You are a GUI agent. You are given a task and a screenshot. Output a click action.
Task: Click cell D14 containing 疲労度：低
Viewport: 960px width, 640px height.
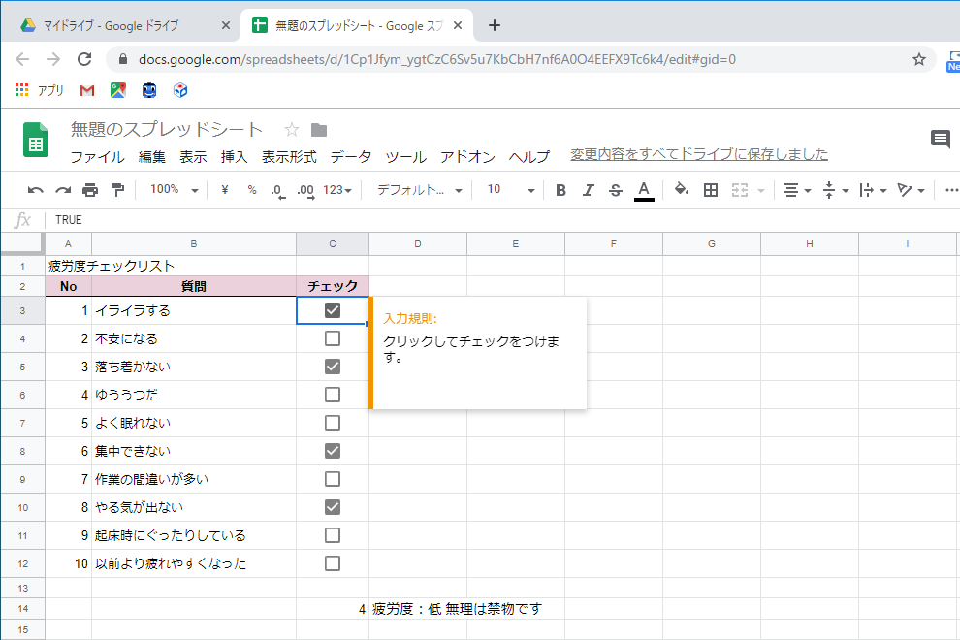417,608
